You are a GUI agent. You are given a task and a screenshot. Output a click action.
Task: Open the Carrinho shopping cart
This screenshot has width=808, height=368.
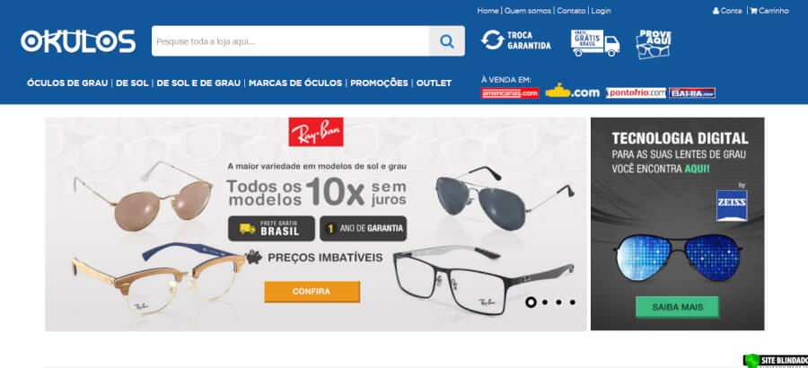[x=769, y=10]
